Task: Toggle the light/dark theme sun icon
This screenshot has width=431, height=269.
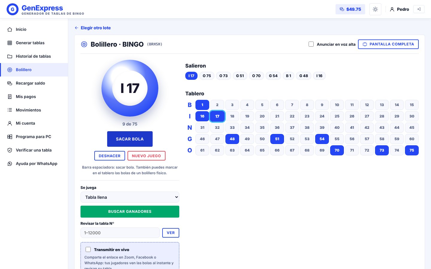Action: (x=375, y=9)
